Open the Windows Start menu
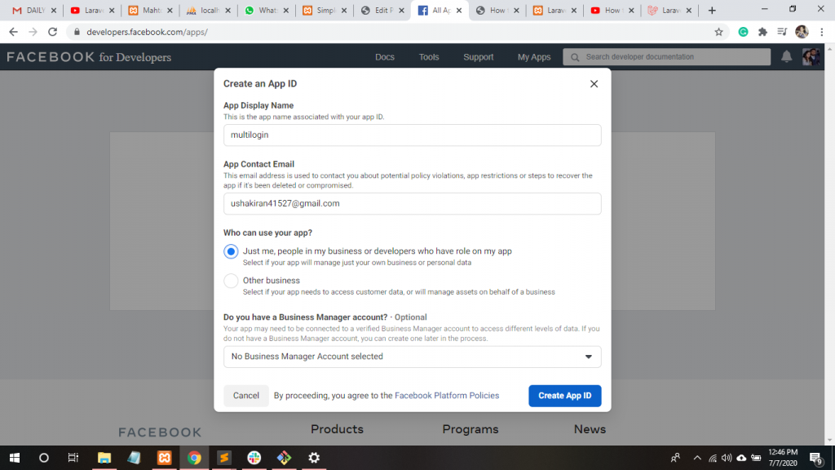The image size is (835, 470). pos(15,458)
